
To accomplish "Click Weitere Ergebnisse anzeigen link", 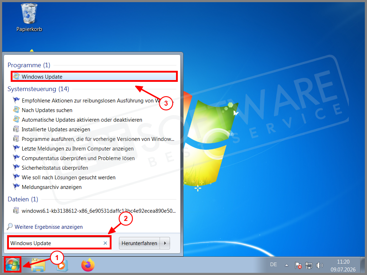I will [48, 227].
